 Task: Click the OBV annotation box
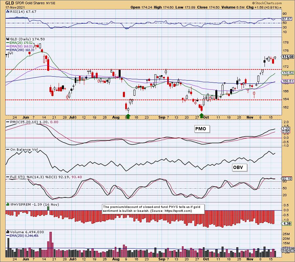239,167
